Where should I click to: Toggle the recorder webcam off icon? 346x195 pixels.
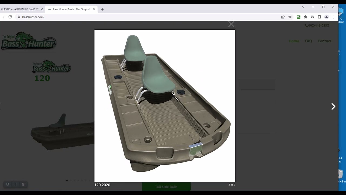(x=23, y=184)
